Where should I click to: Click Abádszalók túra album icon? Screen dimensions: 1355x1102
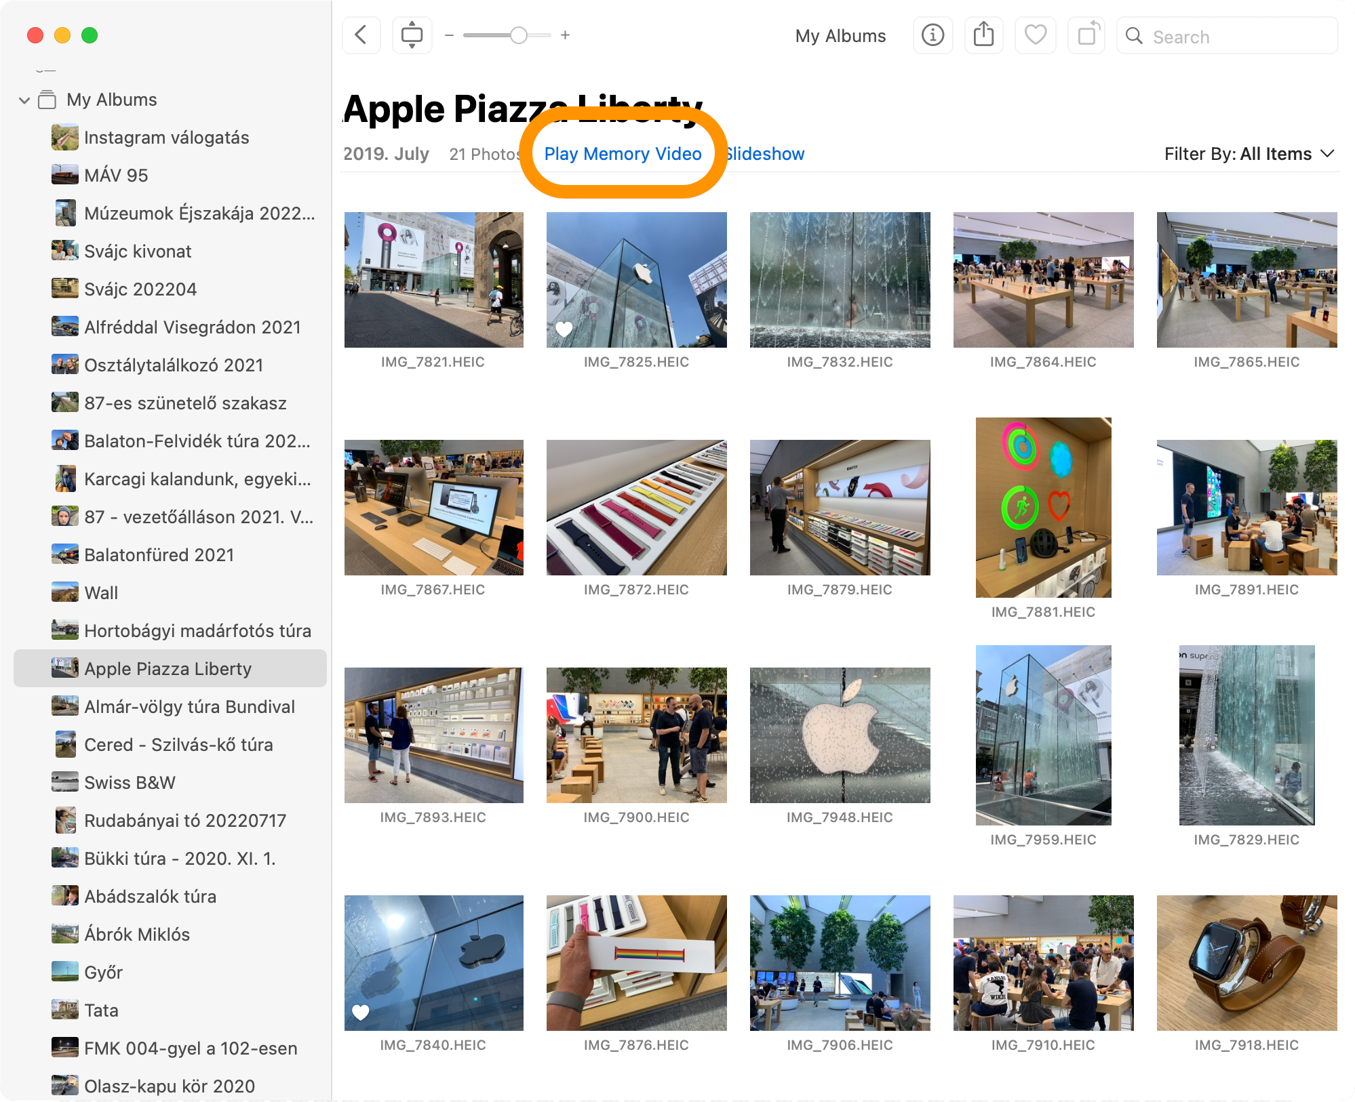pos(65,896)
